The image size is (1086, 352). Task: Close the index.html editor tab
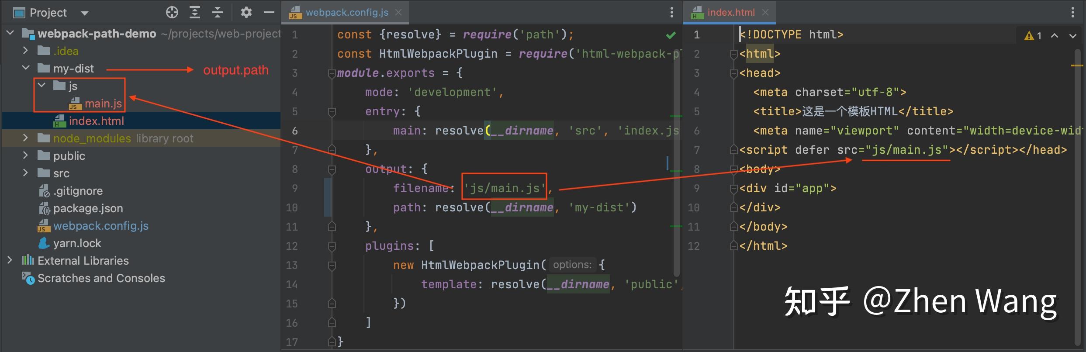(x=765, y=12)
